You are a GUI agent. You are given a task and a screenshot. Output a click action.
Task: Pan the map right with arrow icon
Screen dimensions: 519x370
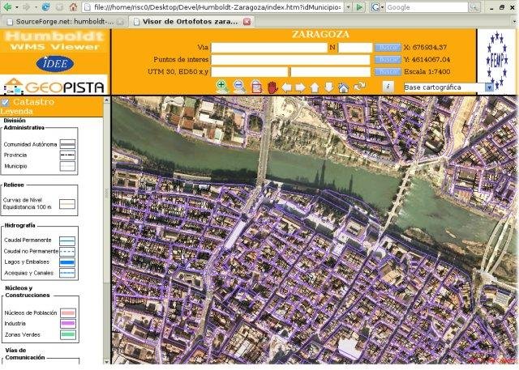click(x=300, y=87)
